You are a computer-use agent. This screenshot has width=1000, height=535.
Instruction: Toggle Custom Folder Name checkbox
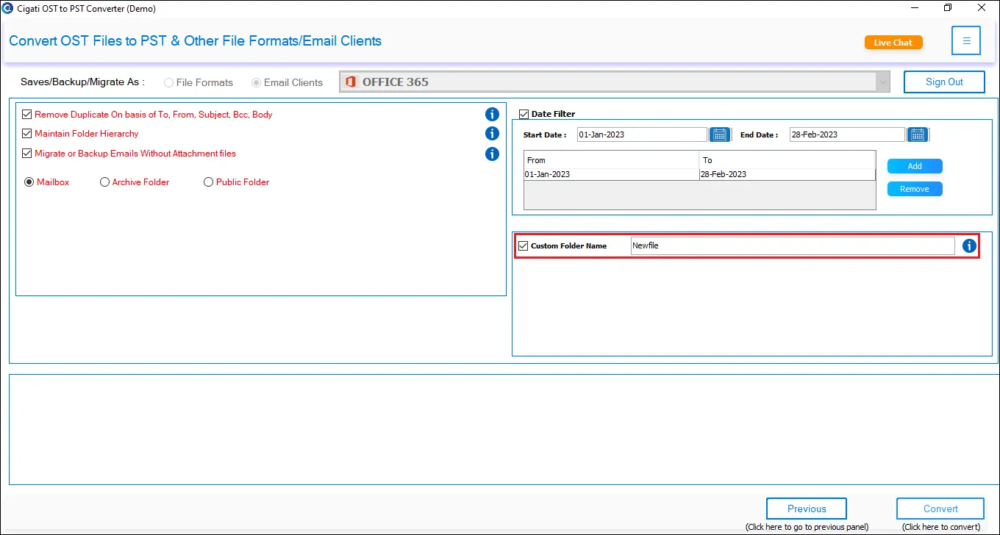[x=523, y=245]
